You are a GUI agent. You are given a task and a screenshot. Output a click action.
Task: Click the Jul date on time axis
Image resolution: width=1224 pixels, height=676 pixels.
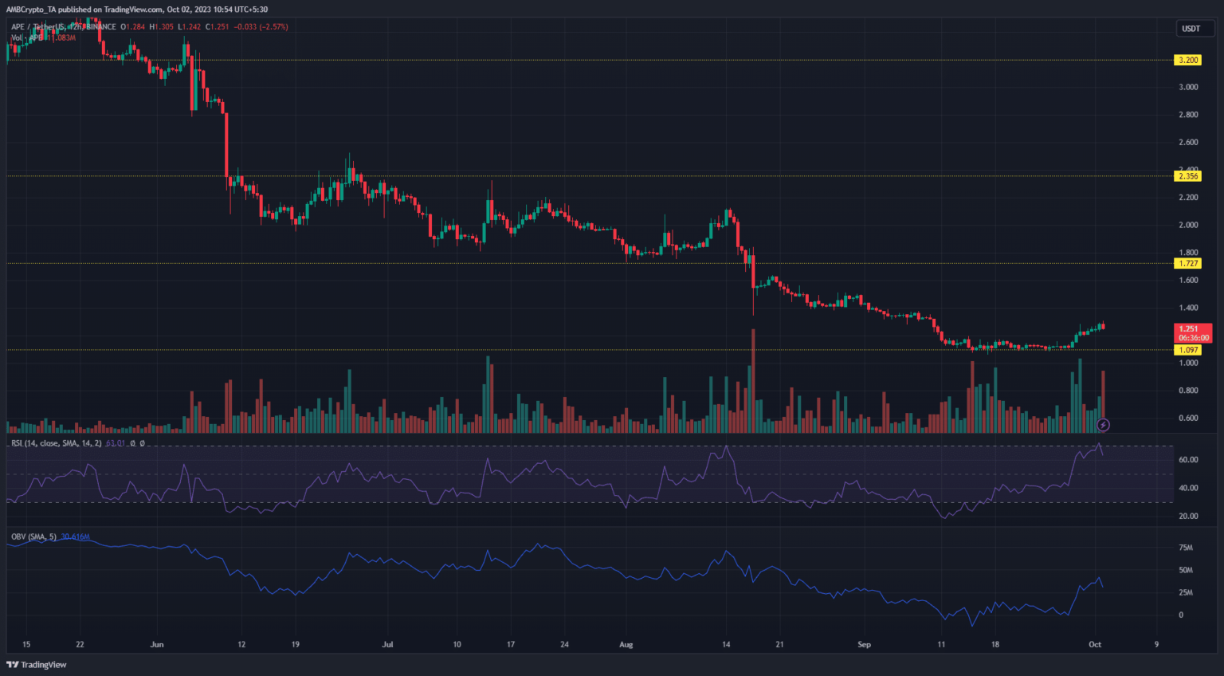[388, 644]
